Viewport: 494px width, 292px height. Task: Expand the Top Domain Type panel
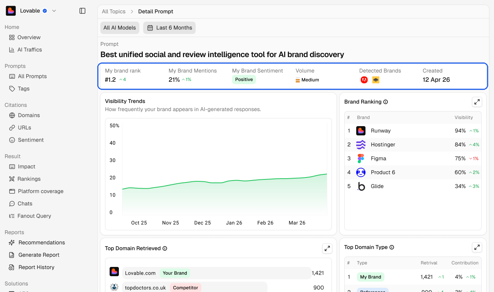pyautogui.click(x=477, y=247)
